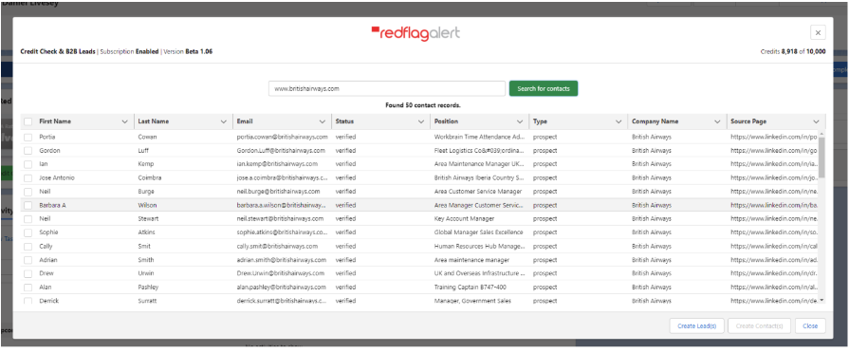Click the Search for contacts button
Image resolution: width=849 pixels, height=353 pixels.
544,89
